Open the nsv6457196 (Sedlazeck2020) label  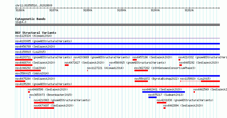point(152,57)
